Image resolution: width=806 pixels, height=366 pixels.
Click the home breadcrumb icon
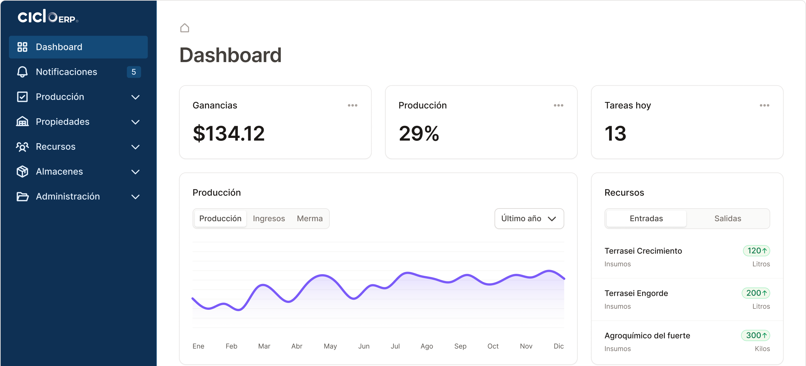[184, 28]
